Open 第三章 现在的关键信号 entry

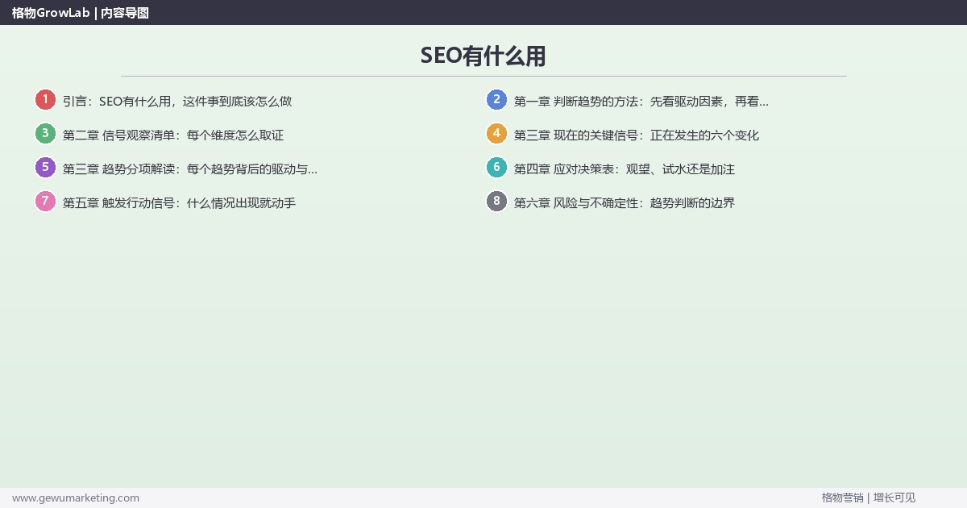[x=637, y=135]
